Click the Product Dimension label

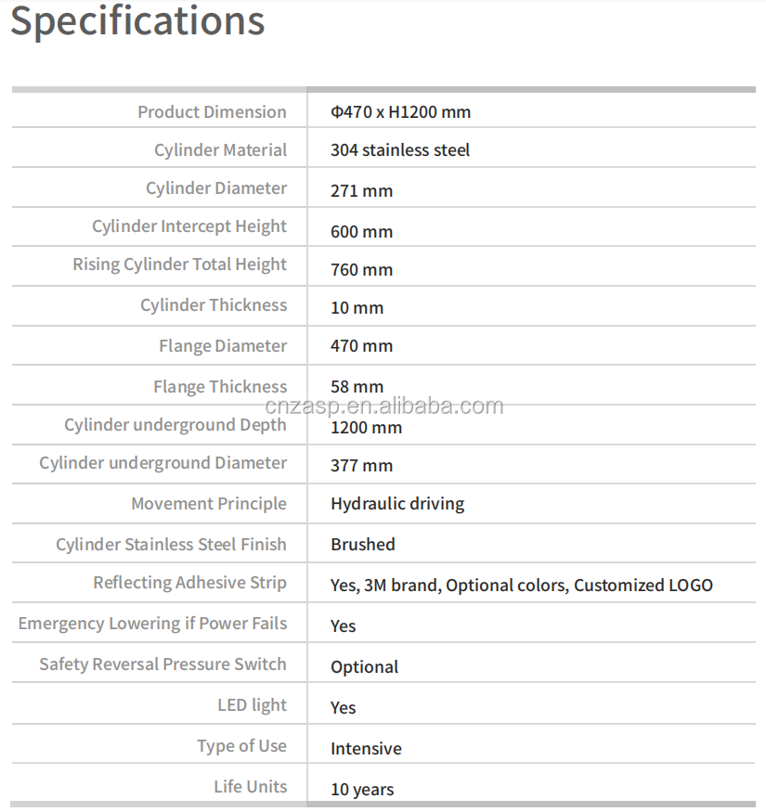coord(212,112)
